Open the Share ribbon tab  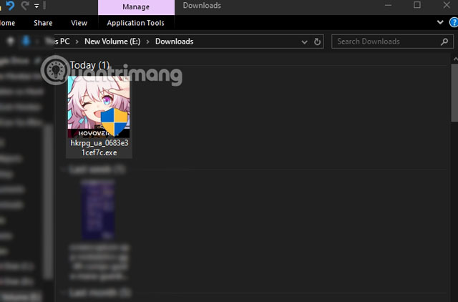click(x=43, y=23)
